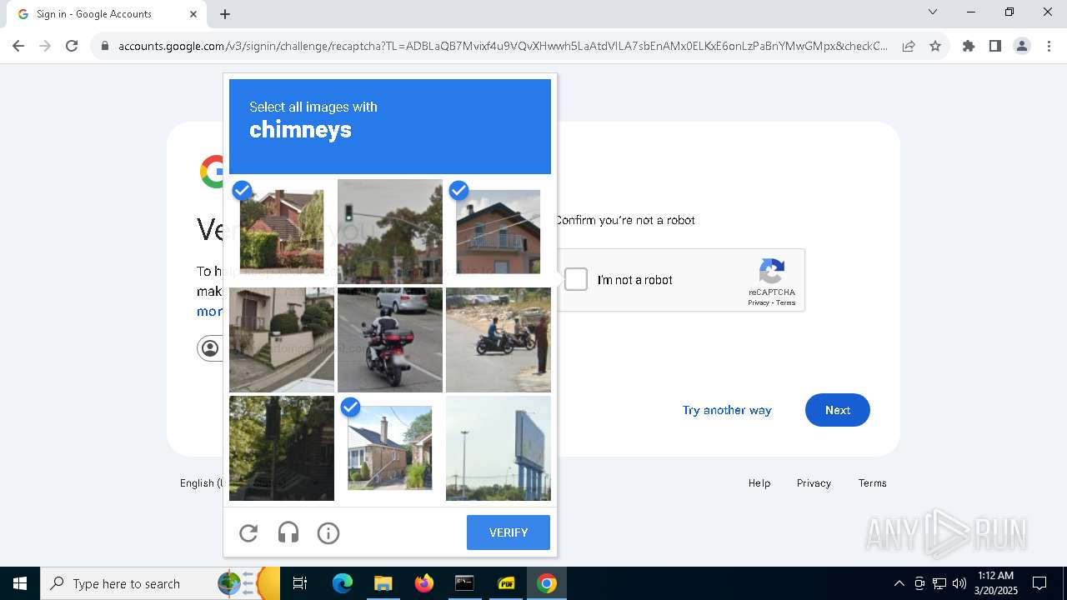Get an audio challenge via headphones icon
Image resolution: width=1067 pixels, height=600 pixels.
[x=288, y=533]
